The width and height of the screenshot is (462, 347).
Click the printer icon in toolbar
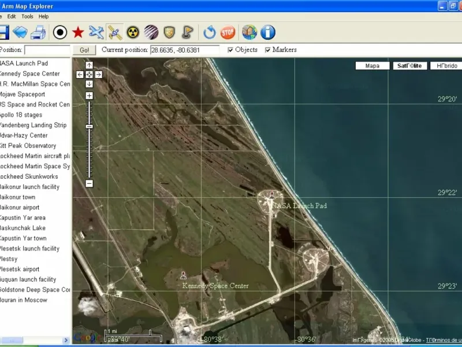38,32
